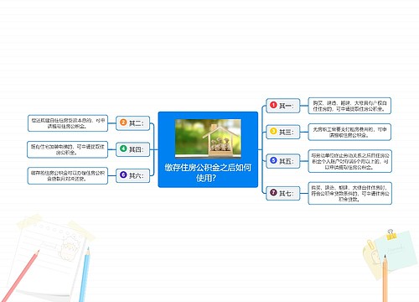This screenshot has width=419, height=302.
Task: Click the dark number 7 priority icon
Action: point(273,192)
